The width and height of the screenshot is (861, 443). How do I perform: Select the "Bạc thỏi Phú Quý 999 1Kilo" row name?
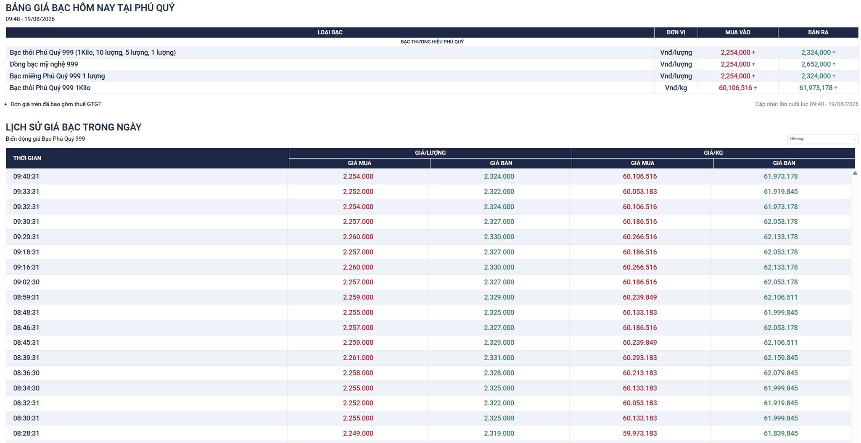coord(50,88)
